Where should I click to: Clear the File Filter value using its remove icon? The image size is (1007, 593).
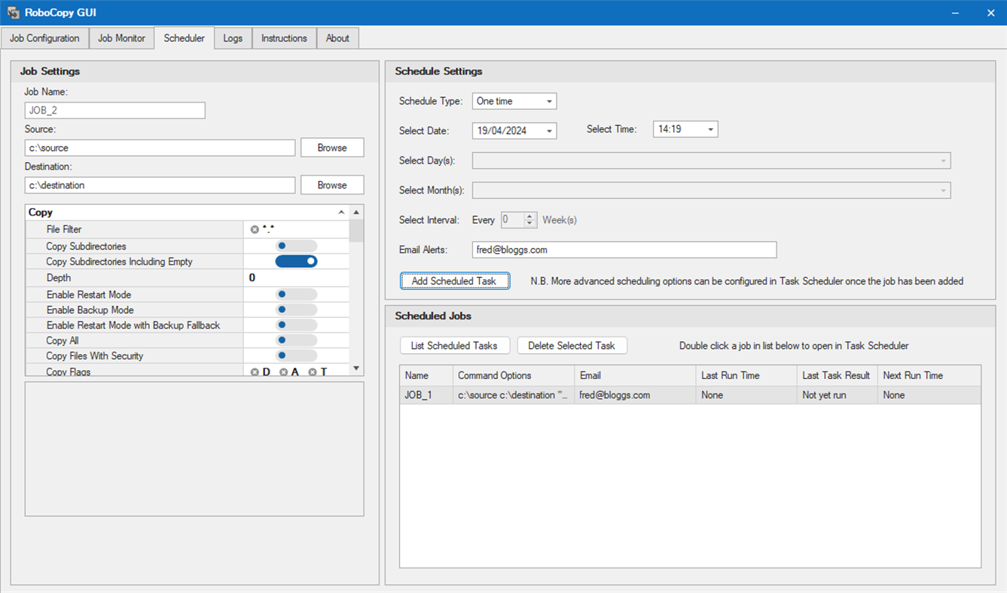pyautogui.click(x=254, y=229)
